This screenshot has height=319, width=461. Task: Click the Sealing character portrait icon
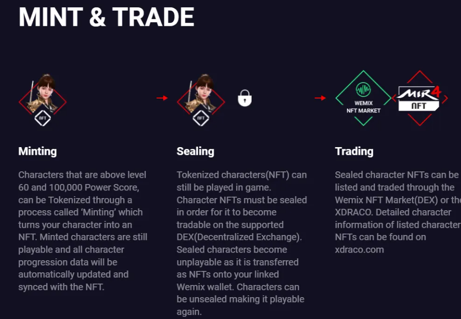point(201,99)
